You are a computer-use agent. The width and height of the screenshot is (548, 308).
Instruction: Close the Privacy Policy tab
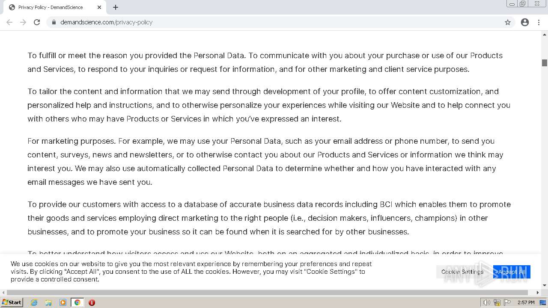(x=99, y=7)
